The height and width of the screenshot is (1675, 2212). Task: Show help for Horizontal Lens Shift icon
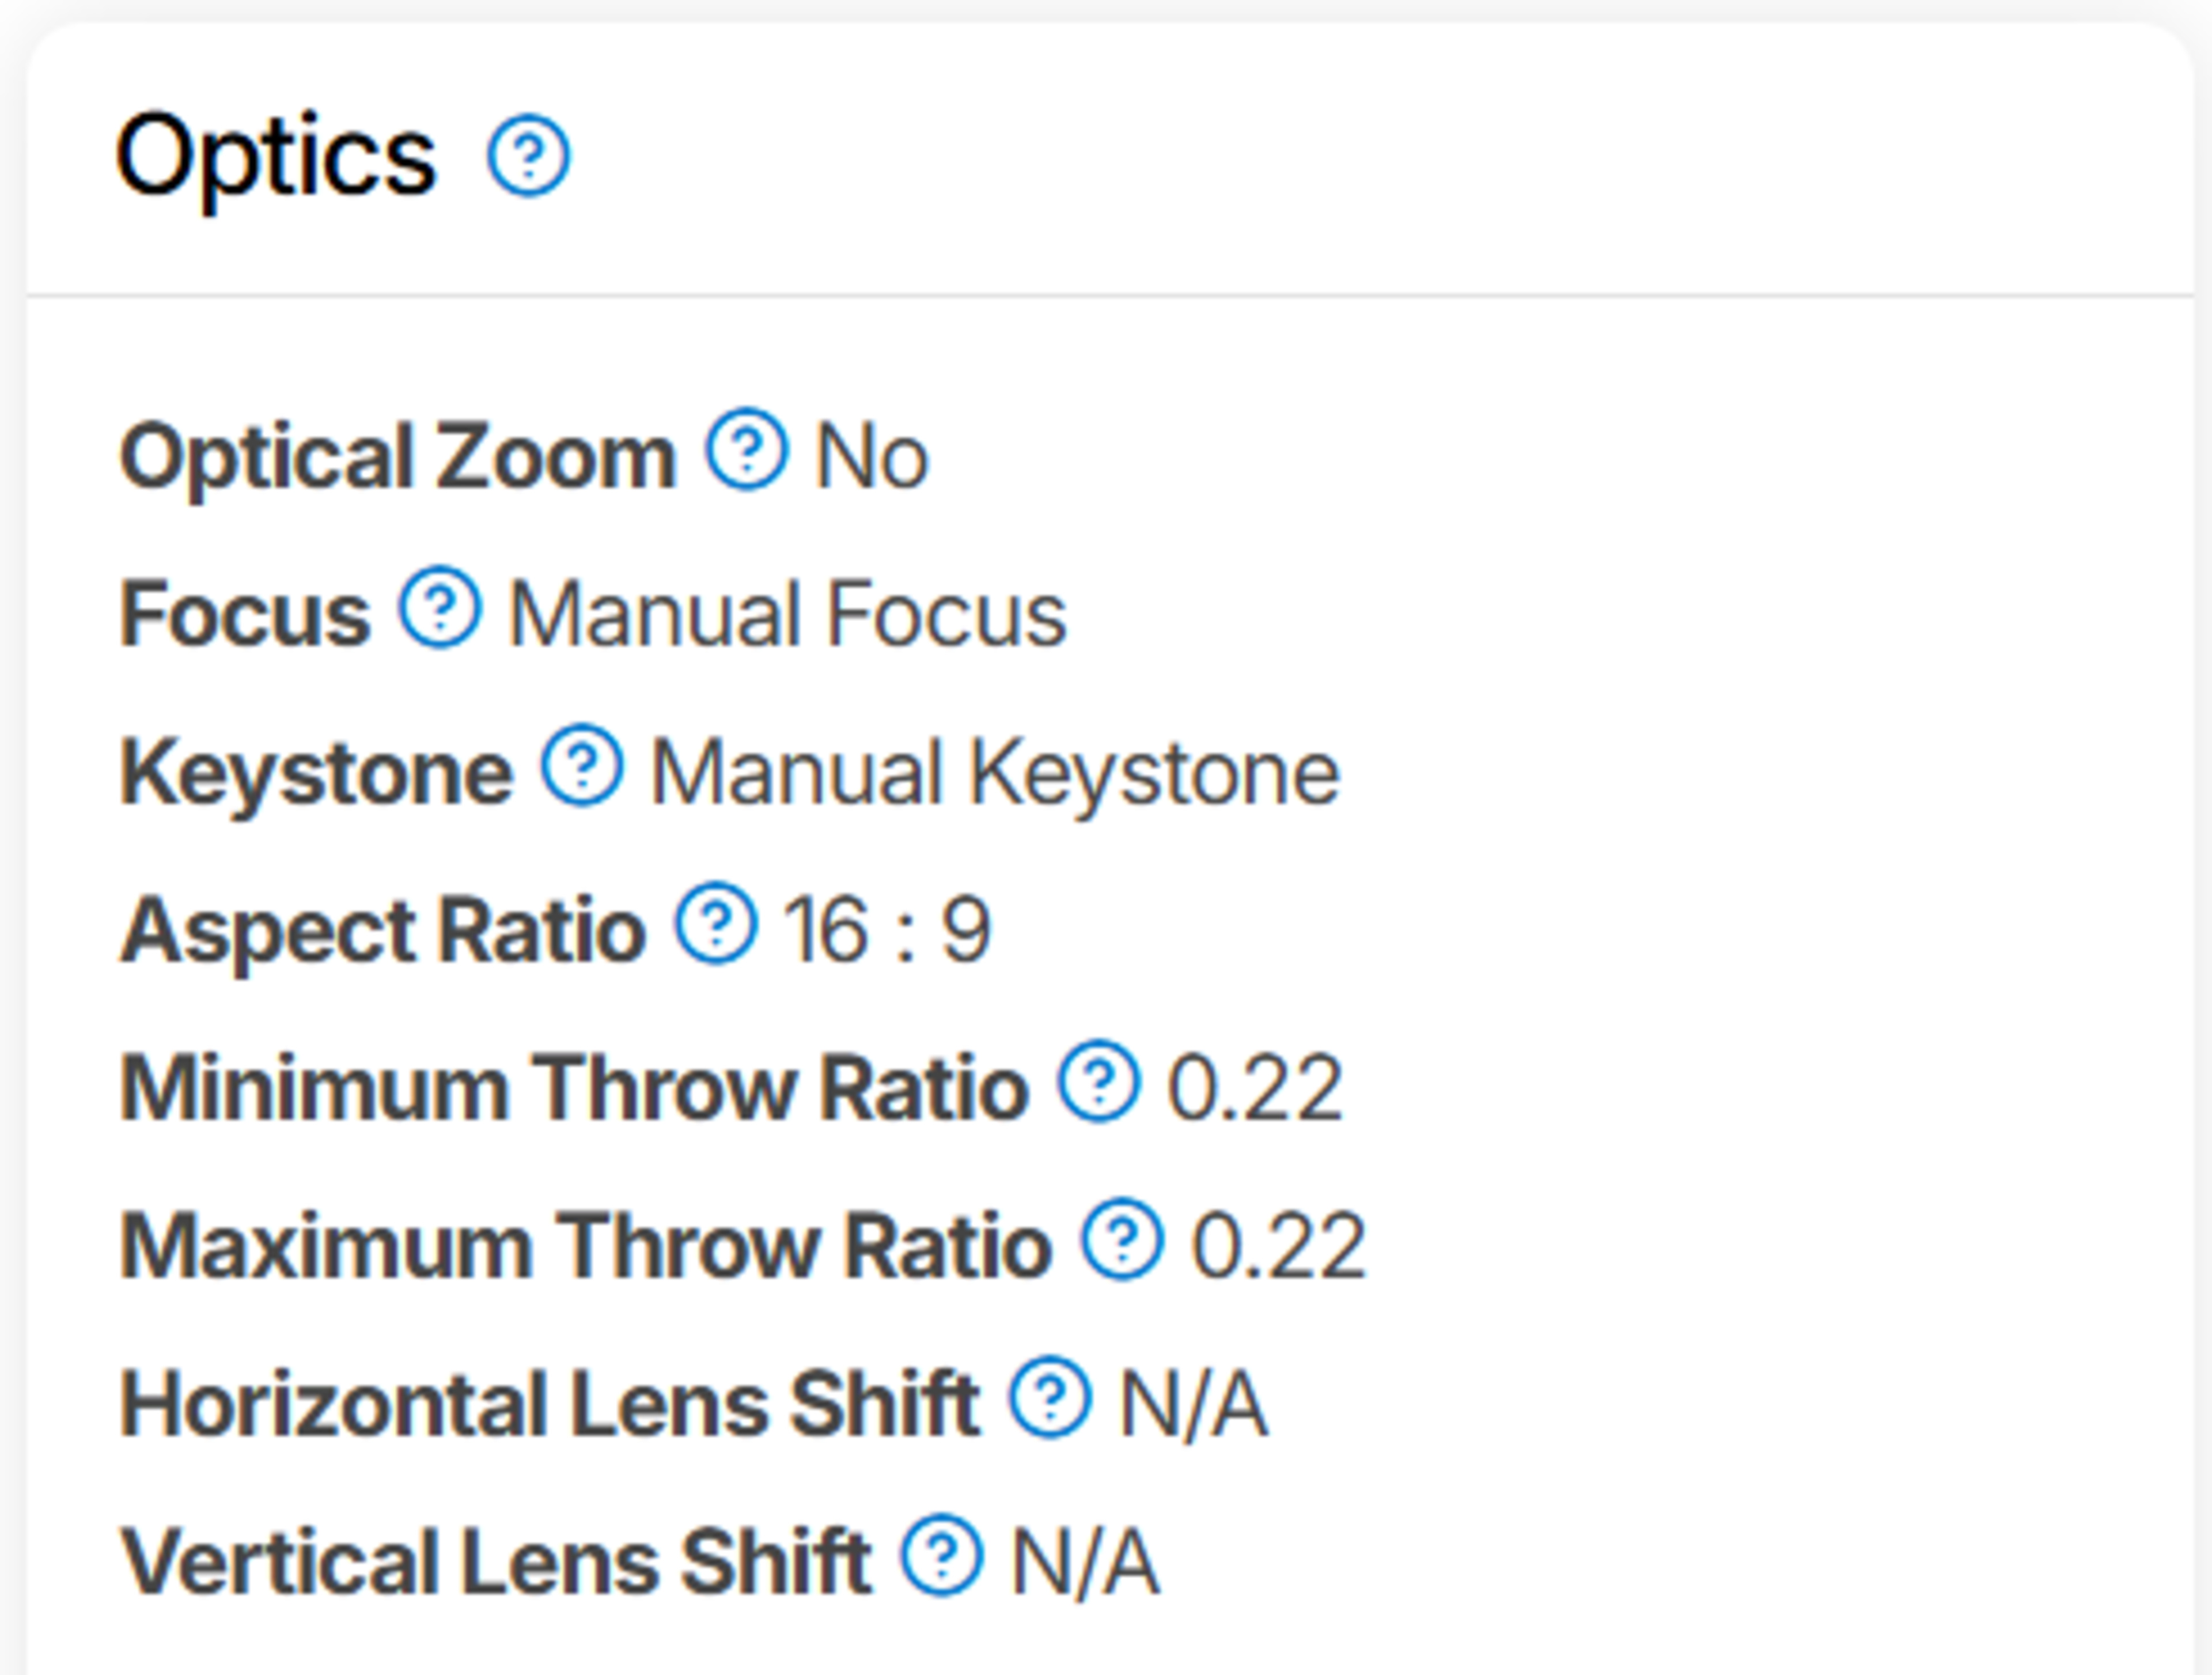(x=1050, y=1398)
